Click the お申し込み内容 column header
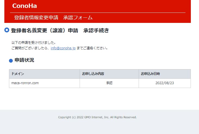The width and height of the screenshot is (199, 134). (109, 74)
